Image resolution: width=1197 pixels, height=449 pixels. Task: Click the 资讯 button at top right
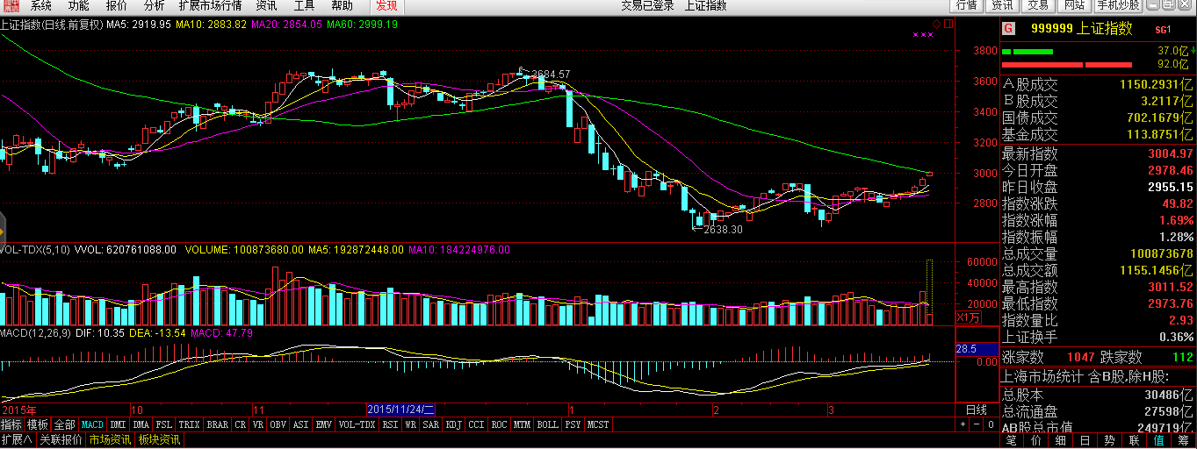pyautogui.click(x=1002, y=5)
